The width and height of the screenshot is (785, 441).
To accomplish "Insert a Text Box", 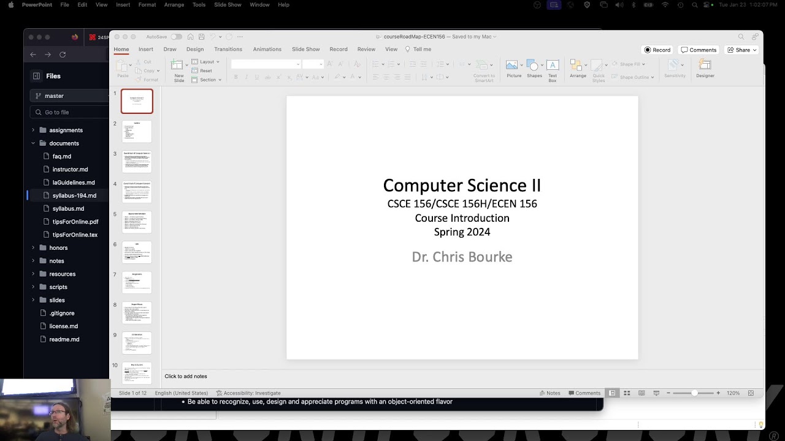I will (x=553, y=70).
